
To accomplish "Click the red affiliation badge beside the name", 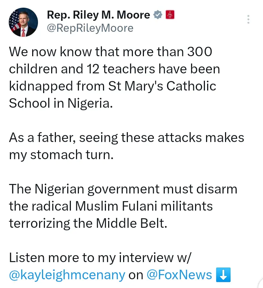I will tap(170, 15).
